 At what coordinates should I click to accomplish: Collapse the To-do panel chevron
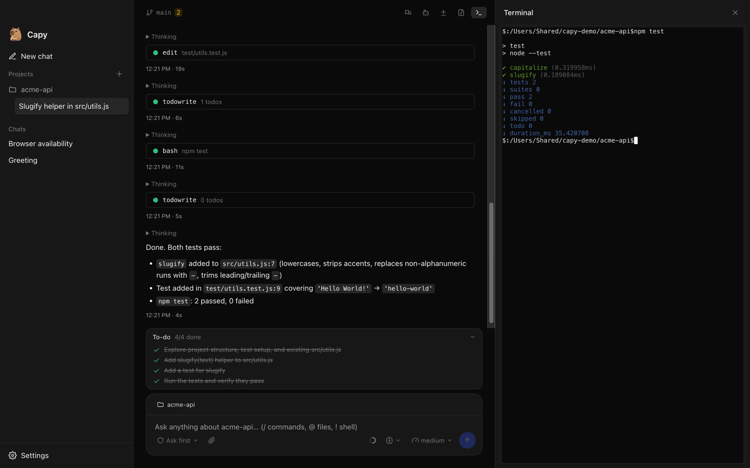pos(472,337)
